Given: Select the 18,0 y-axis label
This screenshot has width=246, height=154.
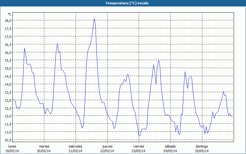Looking at the screenshot, I should (8, 20).
